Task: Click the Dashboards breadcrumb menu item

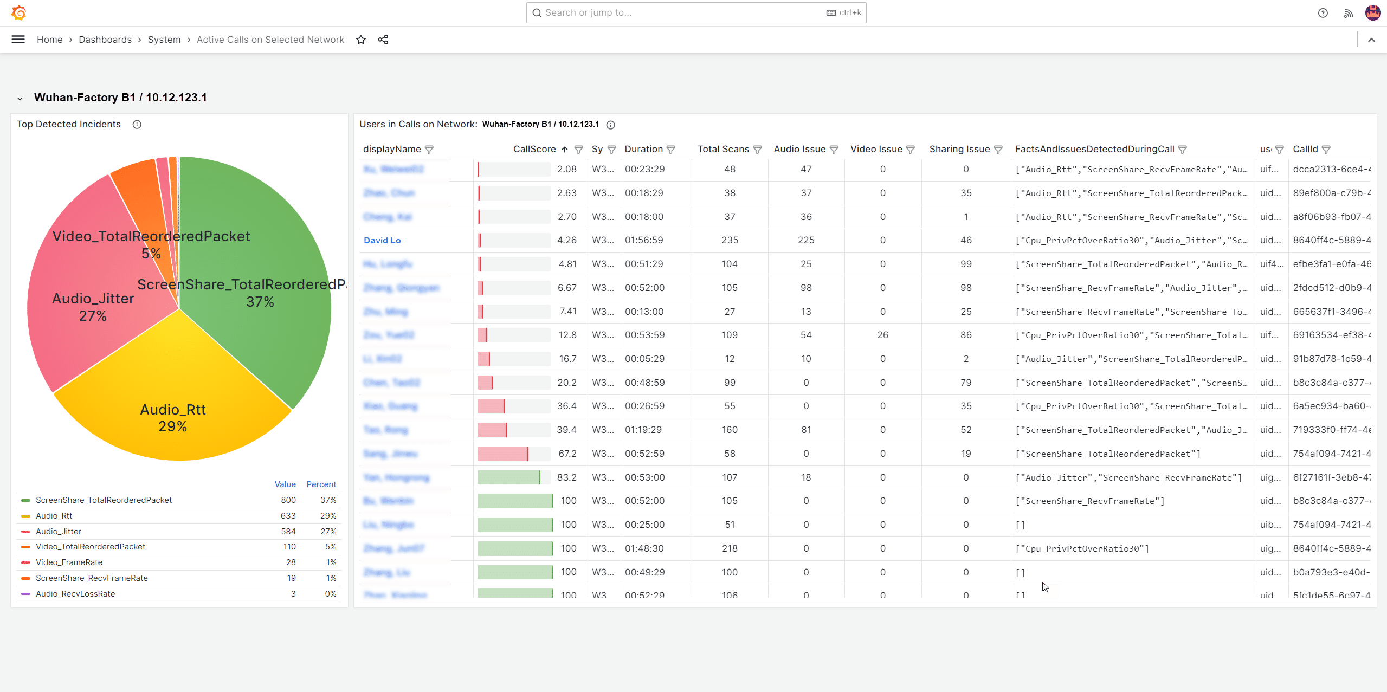Action: click(102, 40)
